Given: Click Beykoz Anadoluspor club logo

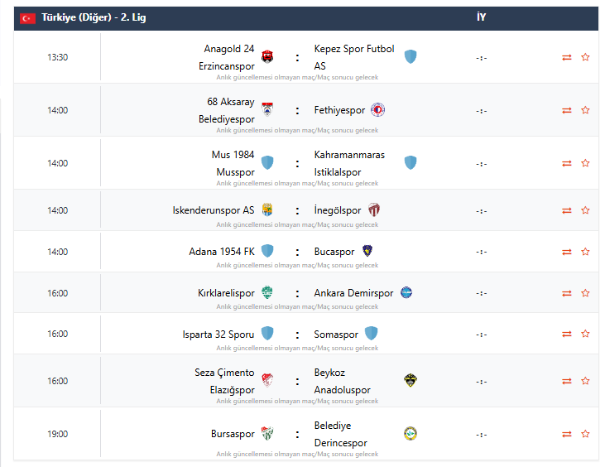Looking at the screenshot, I should tap(411, 381).
